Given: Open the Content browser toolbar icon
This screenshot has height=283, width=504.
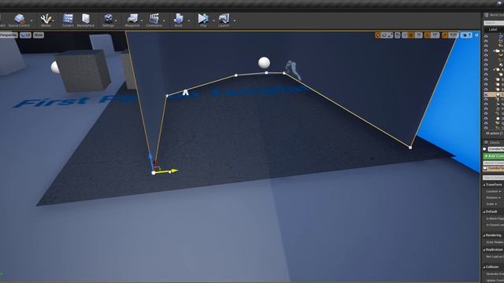Looking at the screenshot, I should pyautogui.click(x=68, y=20).
